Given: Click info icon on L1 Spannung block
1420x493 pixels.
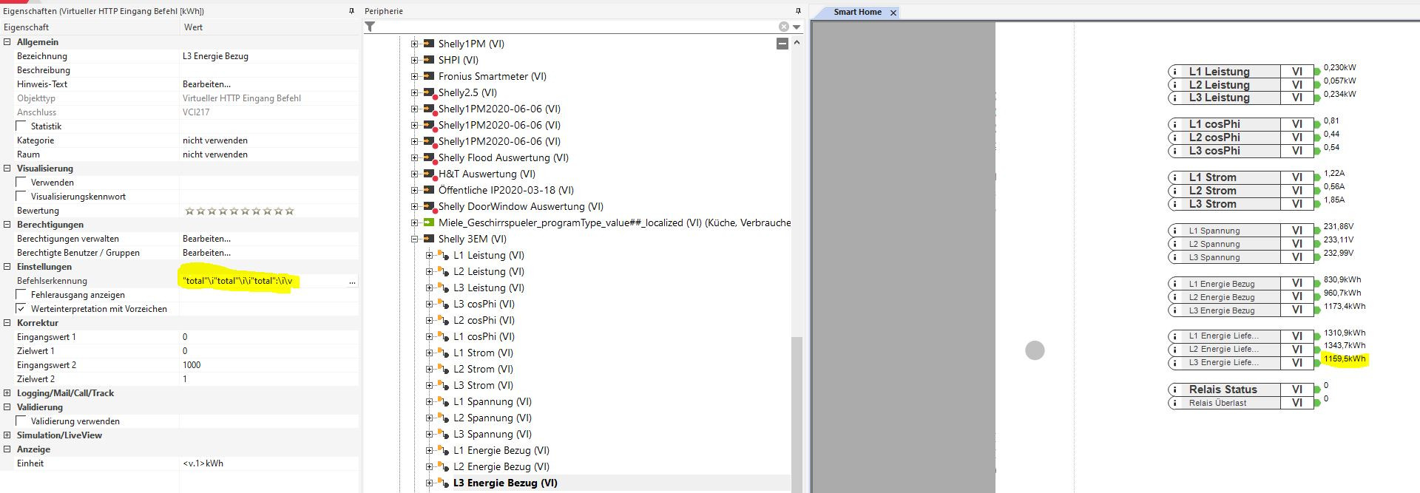Looking at the screenshot, I should point(1174,231).
